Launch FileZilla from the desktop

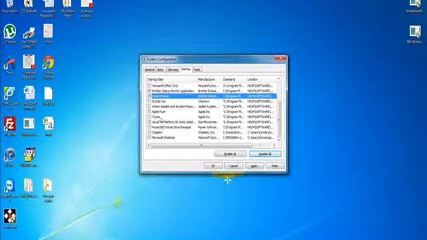(10, 124)
